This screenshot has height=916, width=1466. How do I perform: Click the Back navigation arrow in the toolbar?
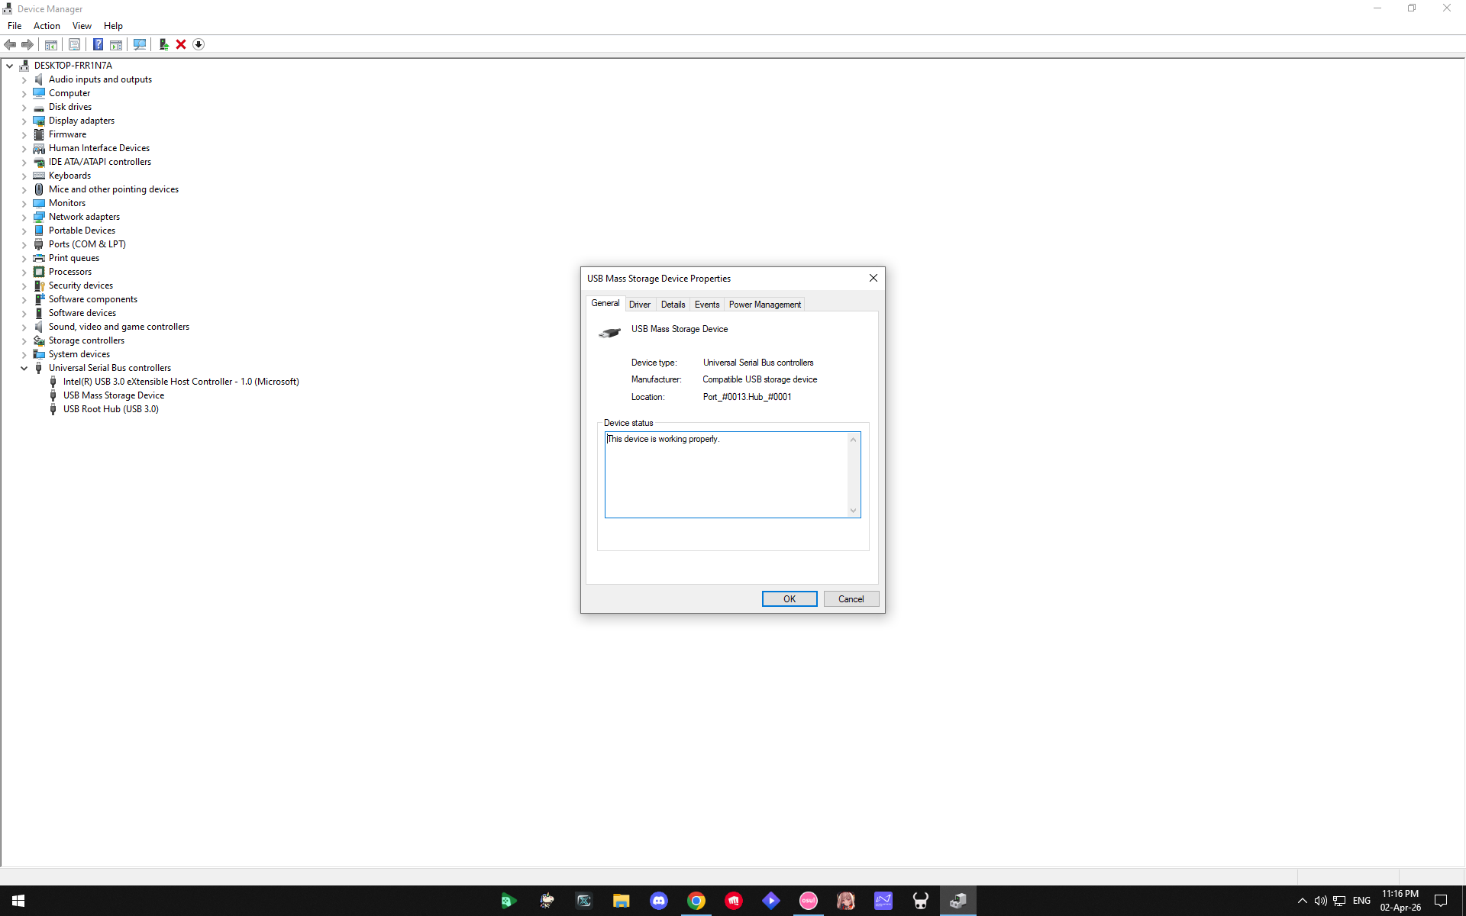point(10,44)
